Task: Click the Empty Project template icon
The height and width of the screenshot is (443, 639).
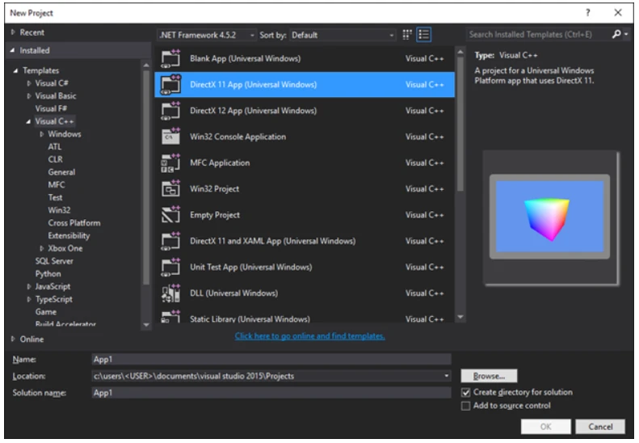Action: pyautogui.click(x=170, y=215)
